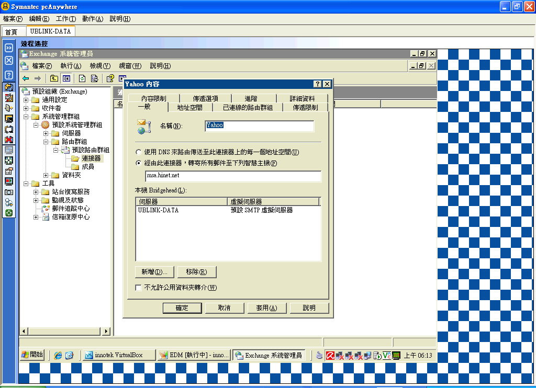The height and width of the screenshot is (388, 536).
Task: Open pcAnywhere 工作(T) menu
Action: (x=65, y=19)
